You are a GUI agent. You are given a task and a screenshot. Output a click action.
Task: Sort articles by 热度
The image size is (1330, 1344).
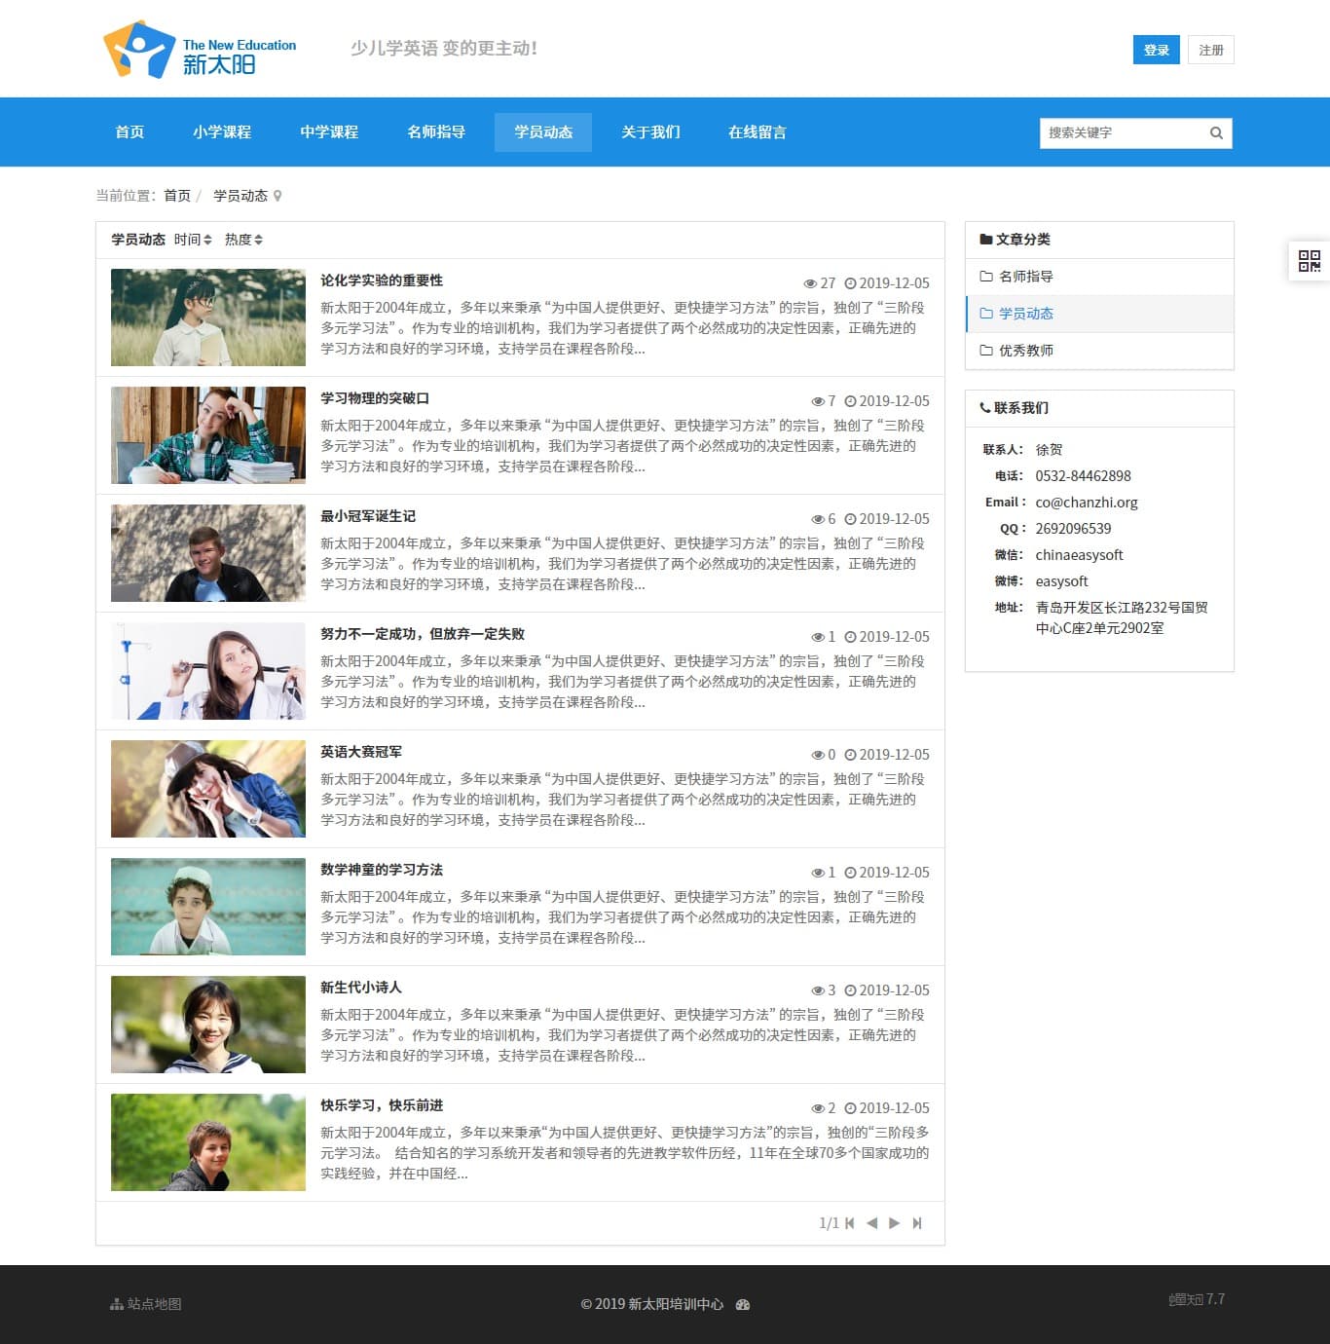tap(243, 240)
